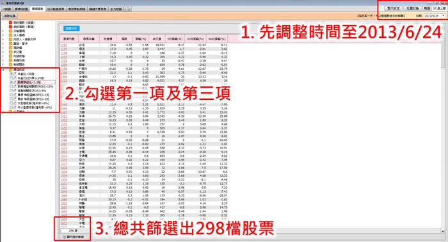
Task: Check the 中小型高殖利率(殖利率>6%) checkbox
Action: pyautogui.click(x=12, y=108)
